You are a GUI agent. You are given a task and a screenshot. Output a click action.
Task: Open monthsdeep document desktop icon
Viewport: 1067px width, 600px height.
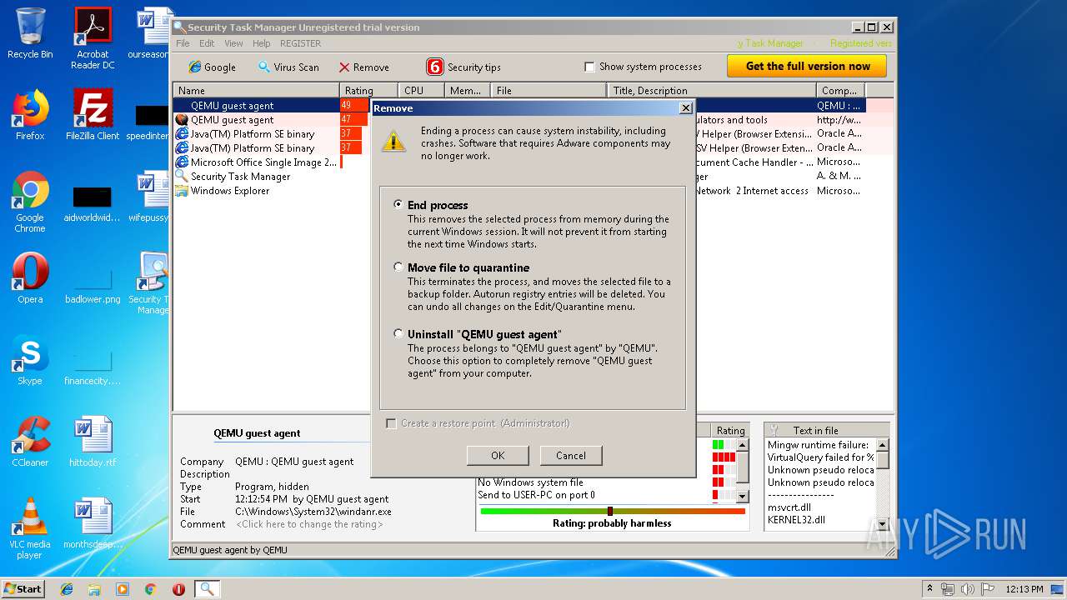pos(93,522)
